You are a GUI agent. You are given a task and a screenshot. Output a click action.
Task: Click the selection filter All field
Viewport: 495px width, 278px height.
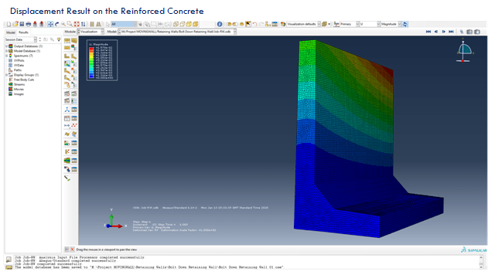click(123, 24)
